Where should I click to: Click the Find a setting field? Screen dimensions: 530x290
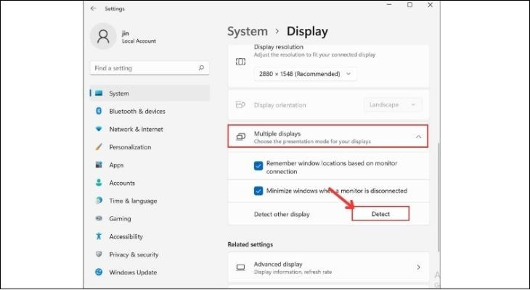(x=150, y=68)
